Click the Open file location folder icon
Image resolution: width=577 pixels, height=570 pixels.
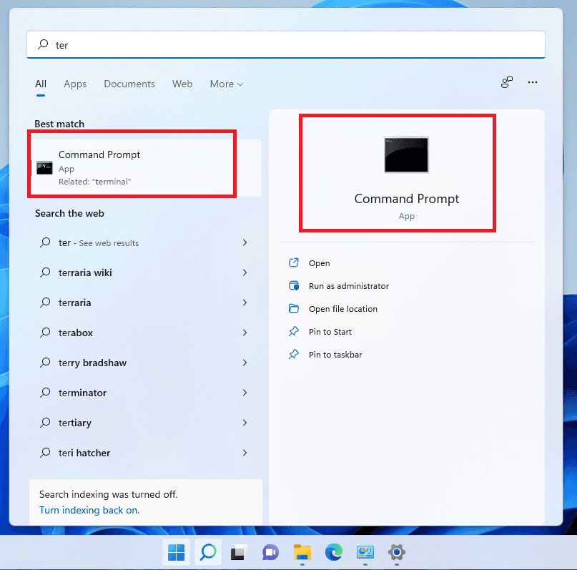tap(294, 308)
